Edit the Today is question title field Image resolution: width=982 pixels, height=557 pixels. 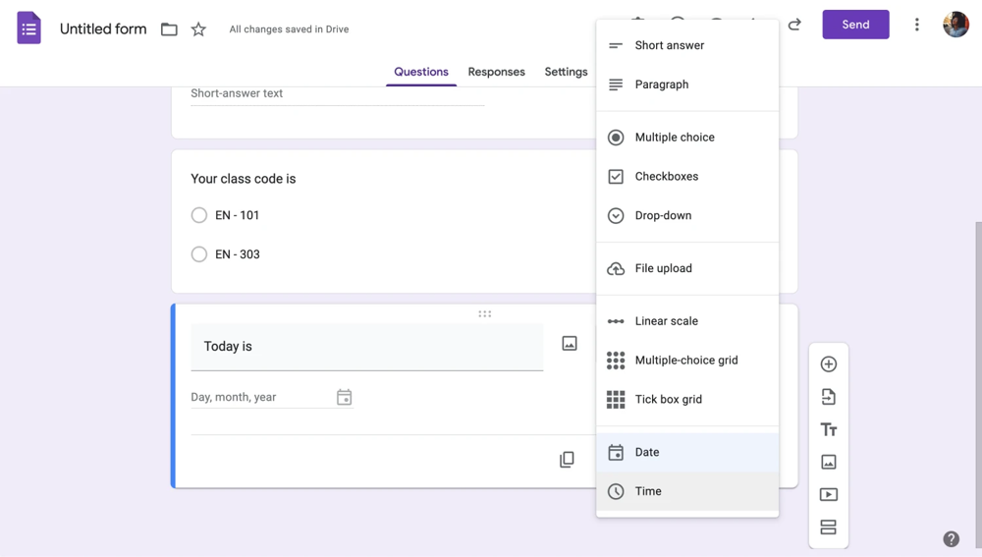pyautogui.click(x=366, y=347)
